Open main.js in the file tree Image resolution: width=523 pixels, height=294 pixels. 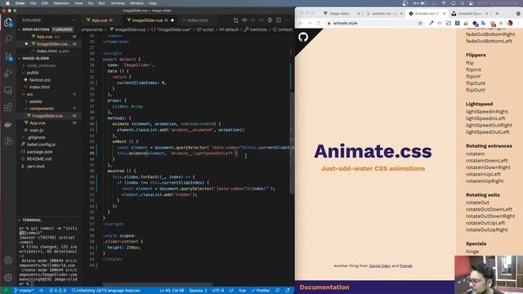click(x=36, y=131)
